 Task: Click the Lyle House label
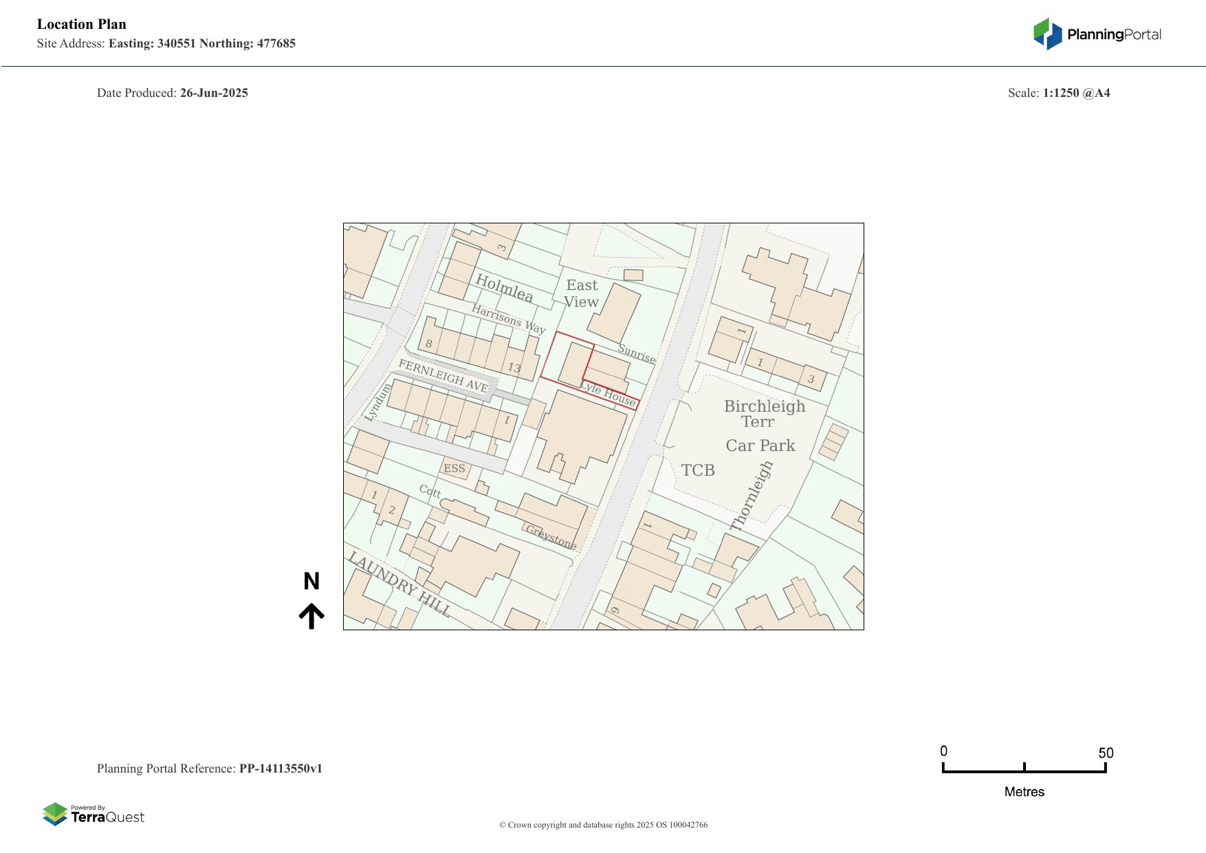[x=609, y=394]
